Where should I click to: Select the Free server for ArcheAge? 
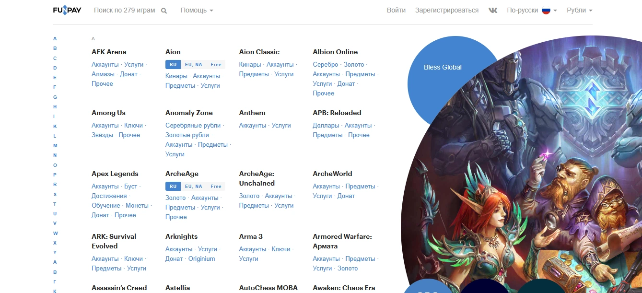pos(216,186)
